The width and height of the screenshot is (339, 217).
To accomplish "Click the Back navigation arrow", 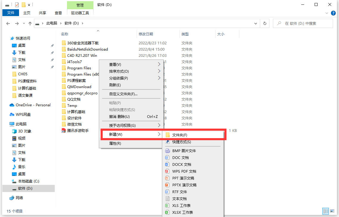I will pos(8,24).
